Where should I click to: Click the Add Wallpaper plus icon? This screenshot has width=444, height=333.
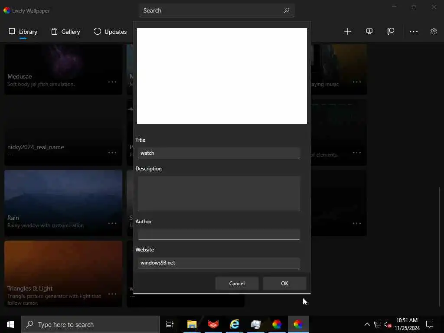pos(347,31)
